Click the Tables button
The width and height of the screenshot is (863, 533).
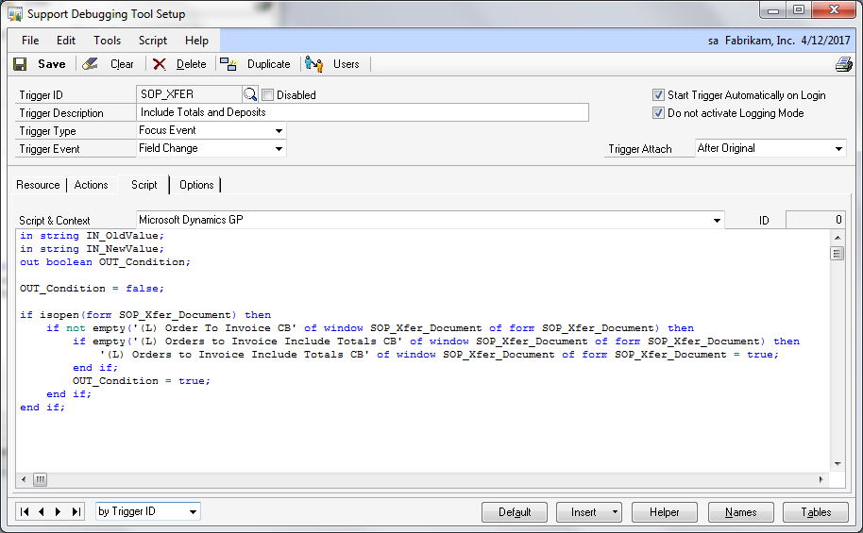pyautogui.click(x=816, y=512)
